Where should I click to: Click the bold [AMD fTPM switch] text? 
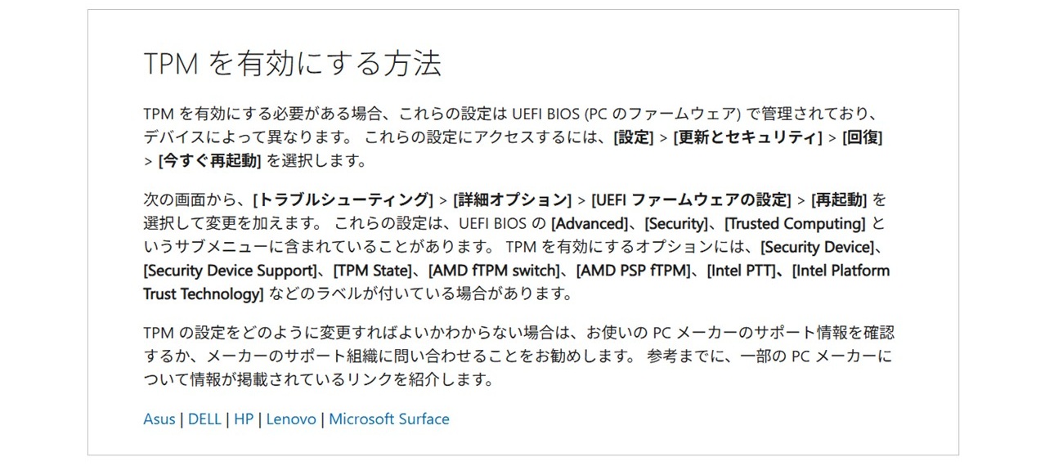pyautogui.click(x=493, y=271)
